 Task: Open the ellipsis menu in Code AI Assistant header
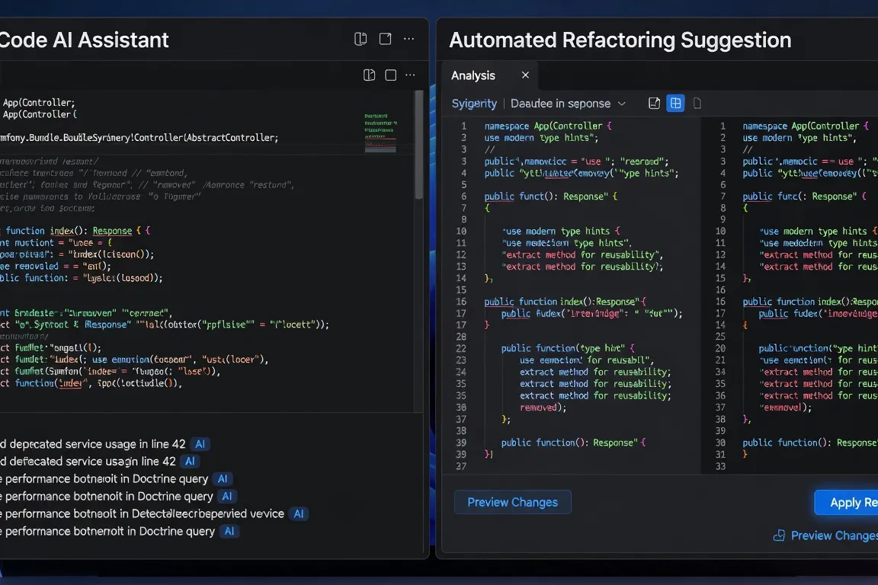point(409,39)
